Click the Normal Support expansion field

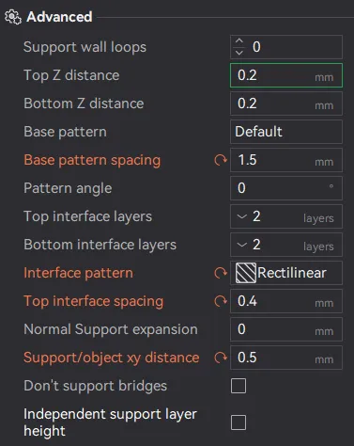point(286,329)
